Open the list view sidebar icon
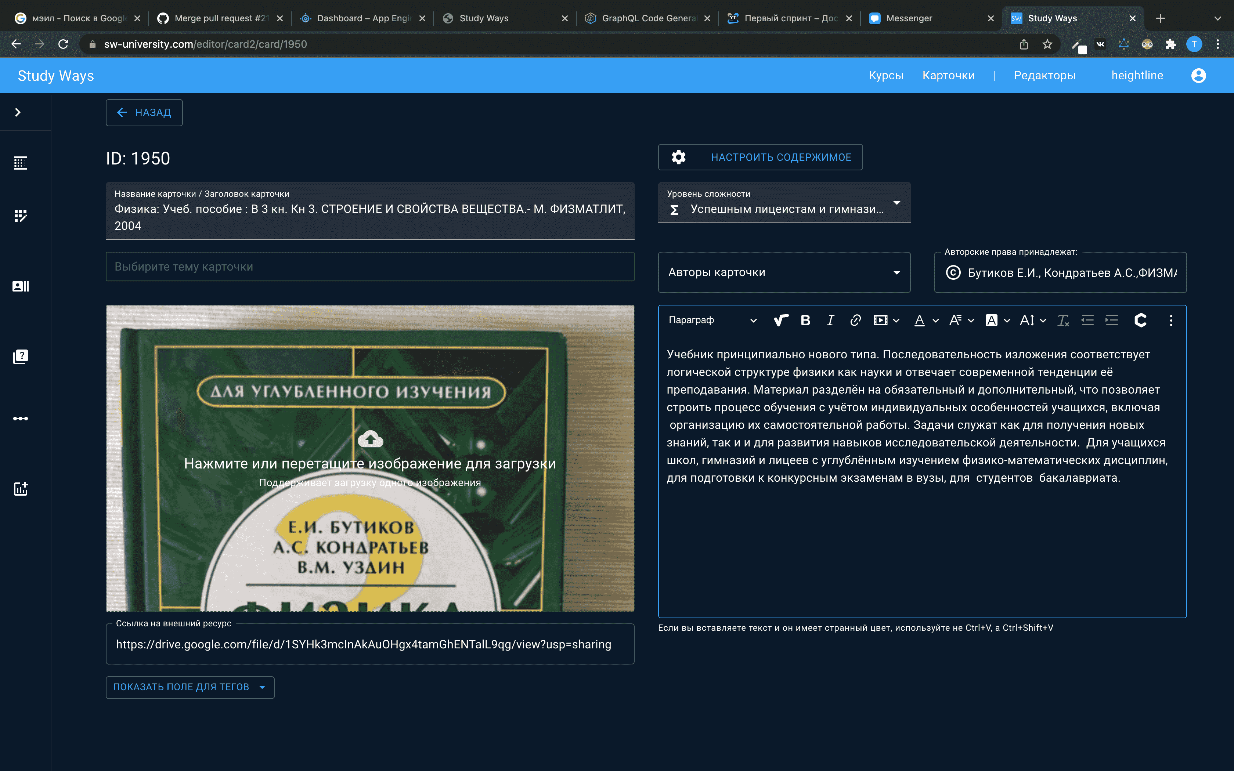 click(x=21, y=163)
